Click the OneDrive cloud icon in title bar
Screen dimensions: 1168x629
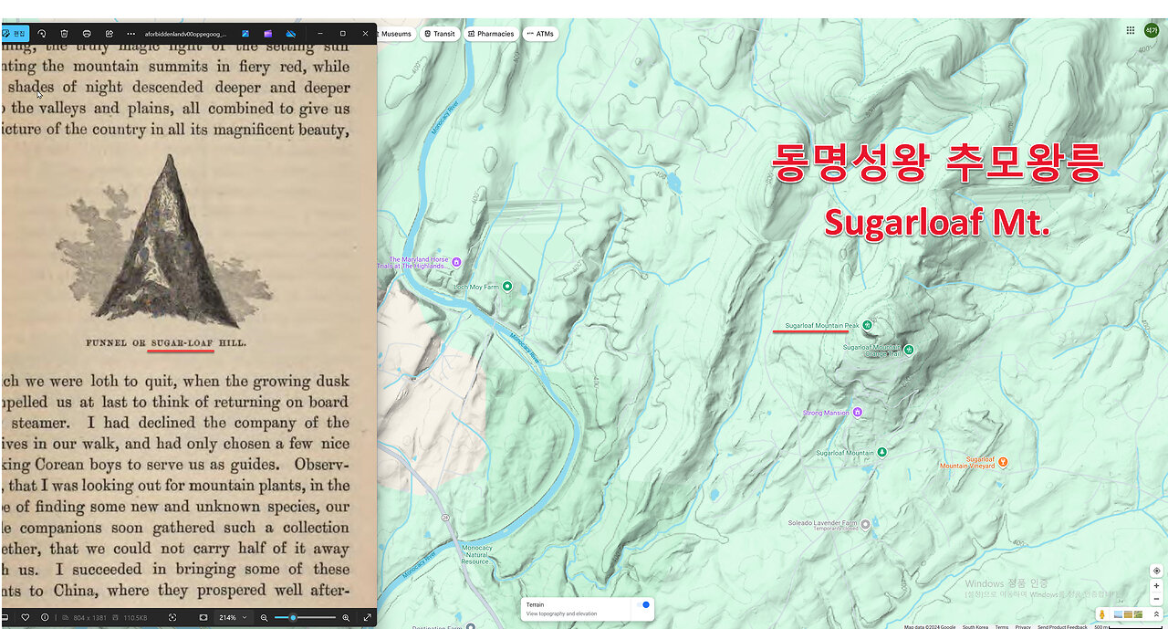(x=291, y=34)
